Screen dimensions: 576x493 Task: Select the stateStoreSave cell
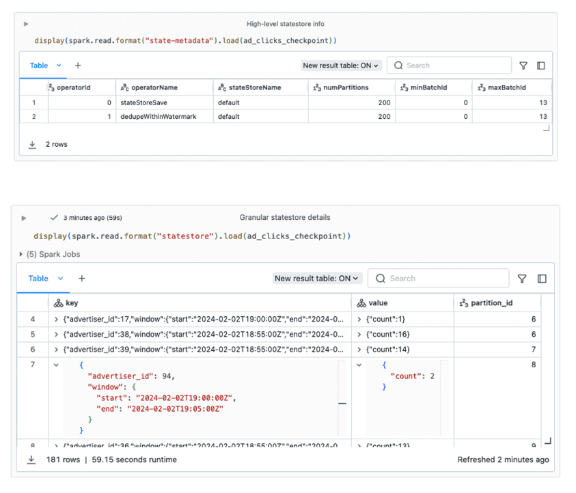165,102
